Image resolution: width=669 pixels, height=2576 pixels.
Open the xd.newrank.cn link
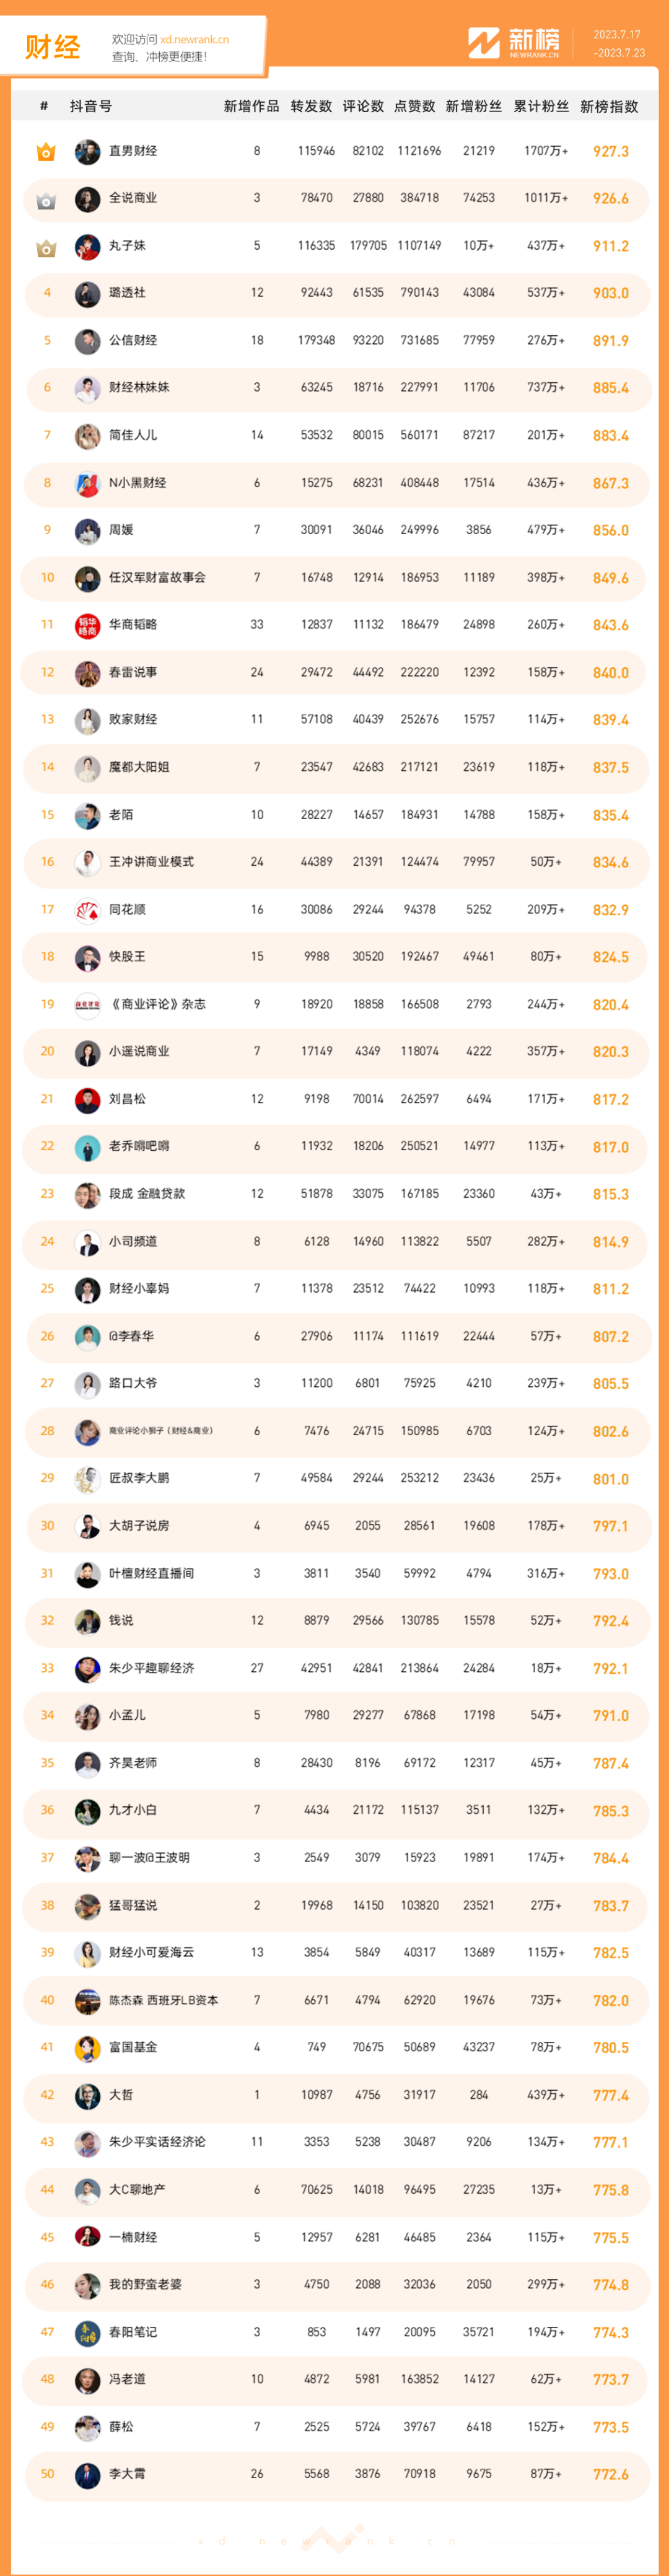pyautogui.click(x=195, y=40)
